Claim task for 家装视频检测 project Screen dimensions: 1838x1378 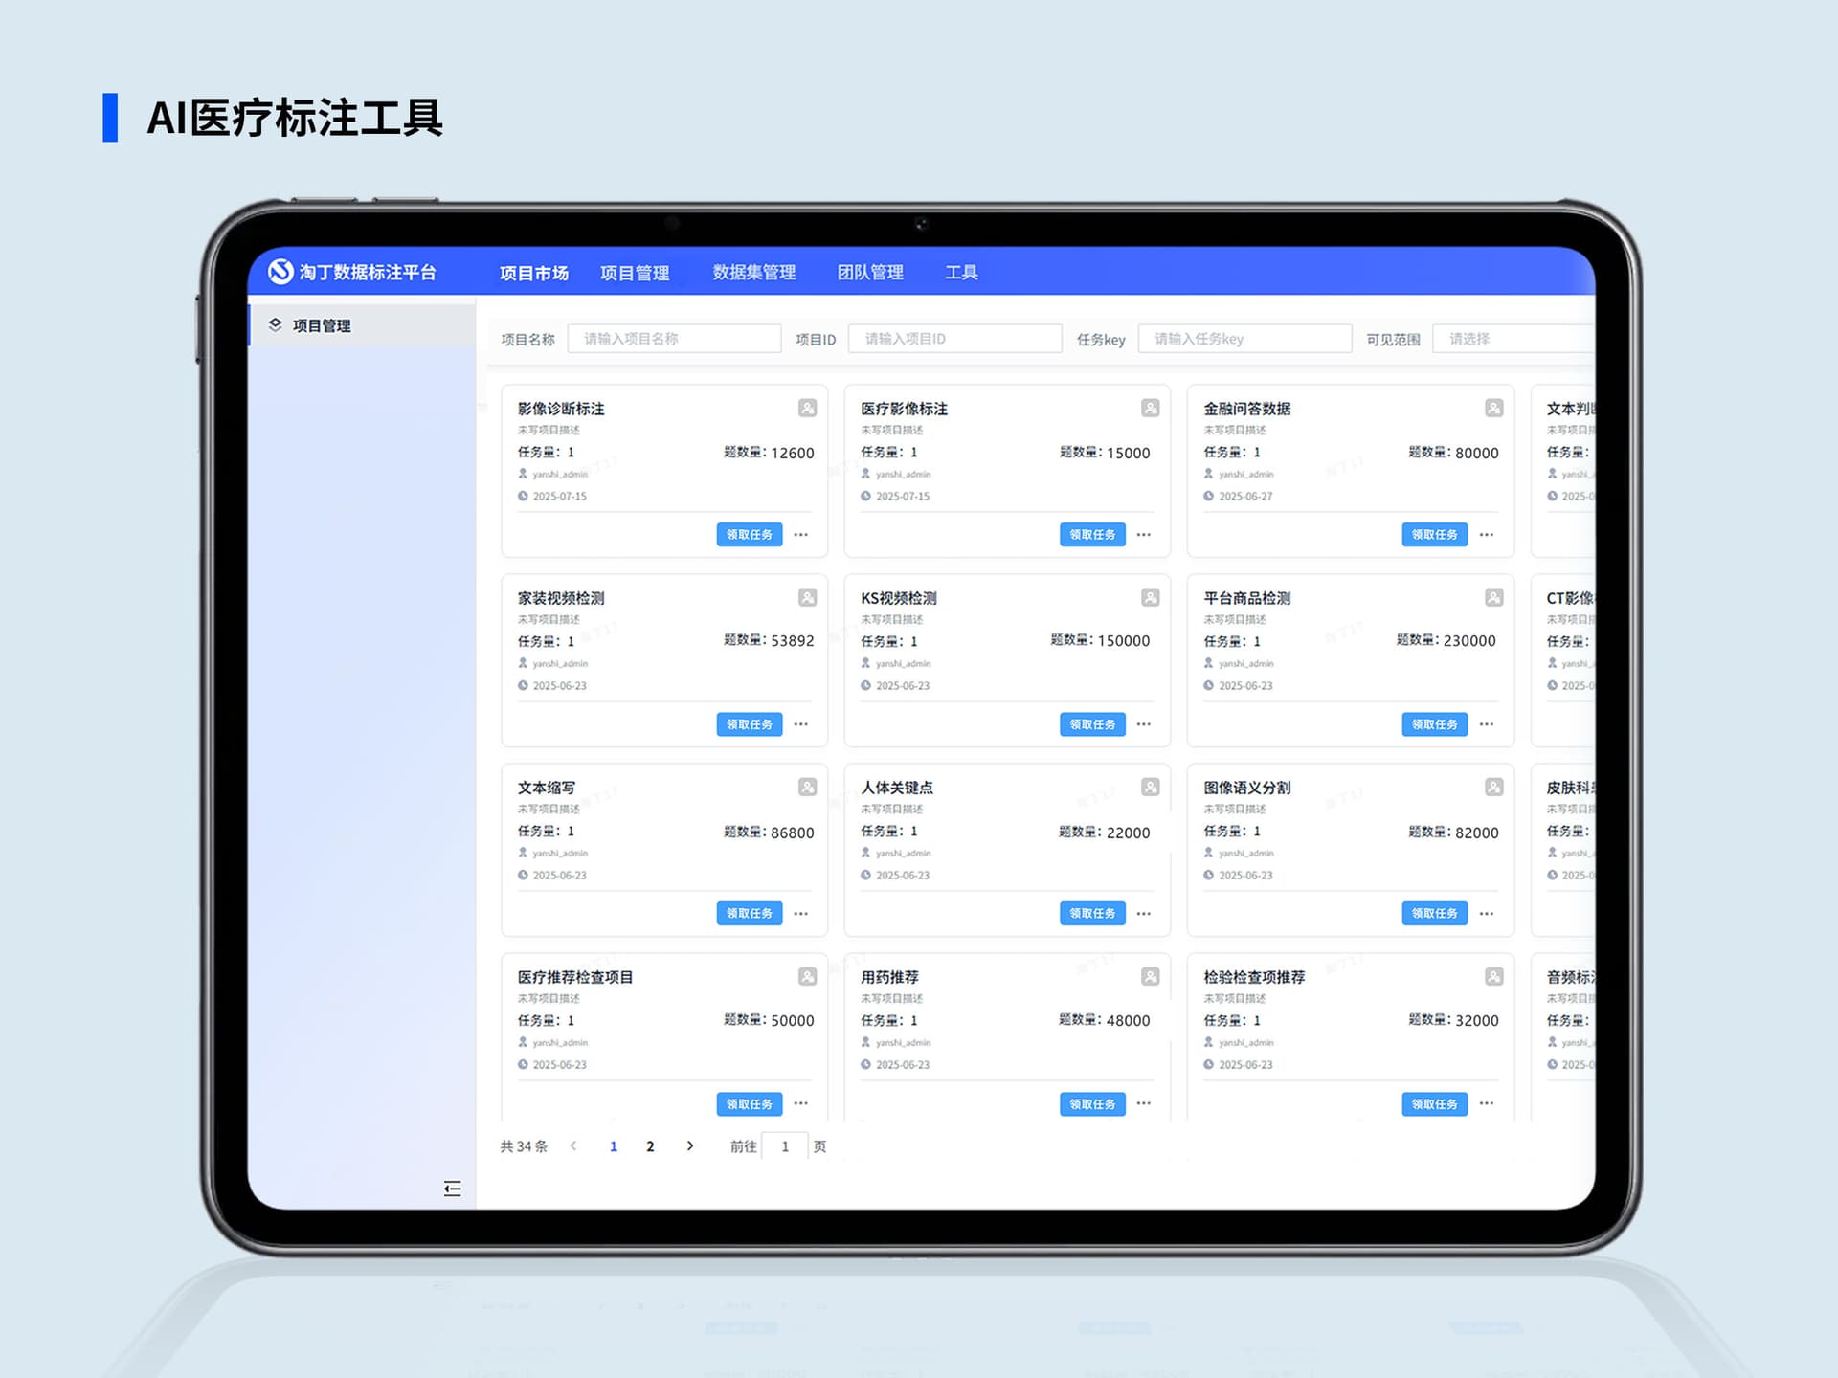[750, 724]
